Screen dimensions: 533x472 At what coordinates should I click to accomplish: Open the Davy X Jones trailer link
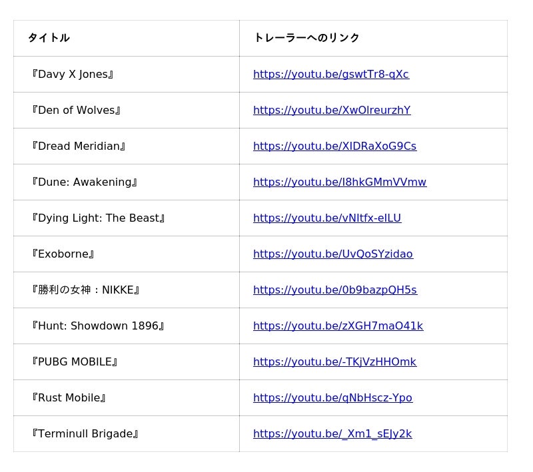coord(330,75)
